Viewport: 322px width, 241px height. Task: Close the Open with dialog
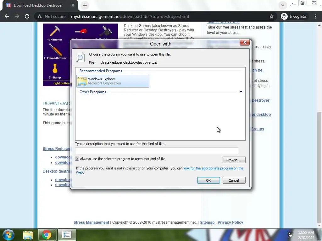coord(245,42)
